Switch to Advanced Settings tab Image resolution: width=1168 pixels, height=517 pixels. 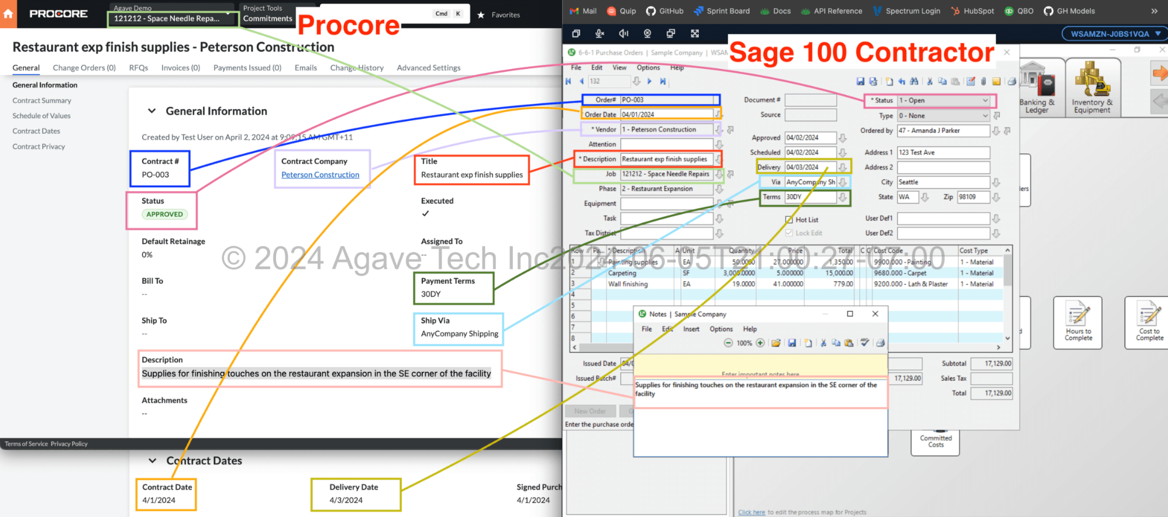429,68
